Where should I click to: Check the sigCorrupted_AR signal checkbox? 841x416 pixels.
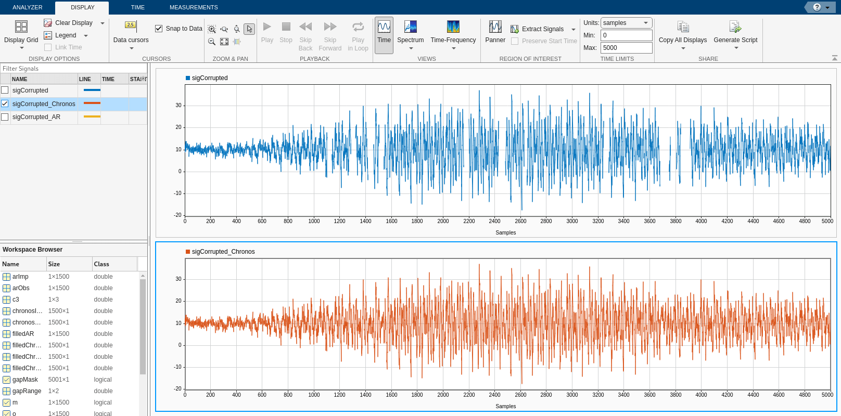(x=5, y=117)
